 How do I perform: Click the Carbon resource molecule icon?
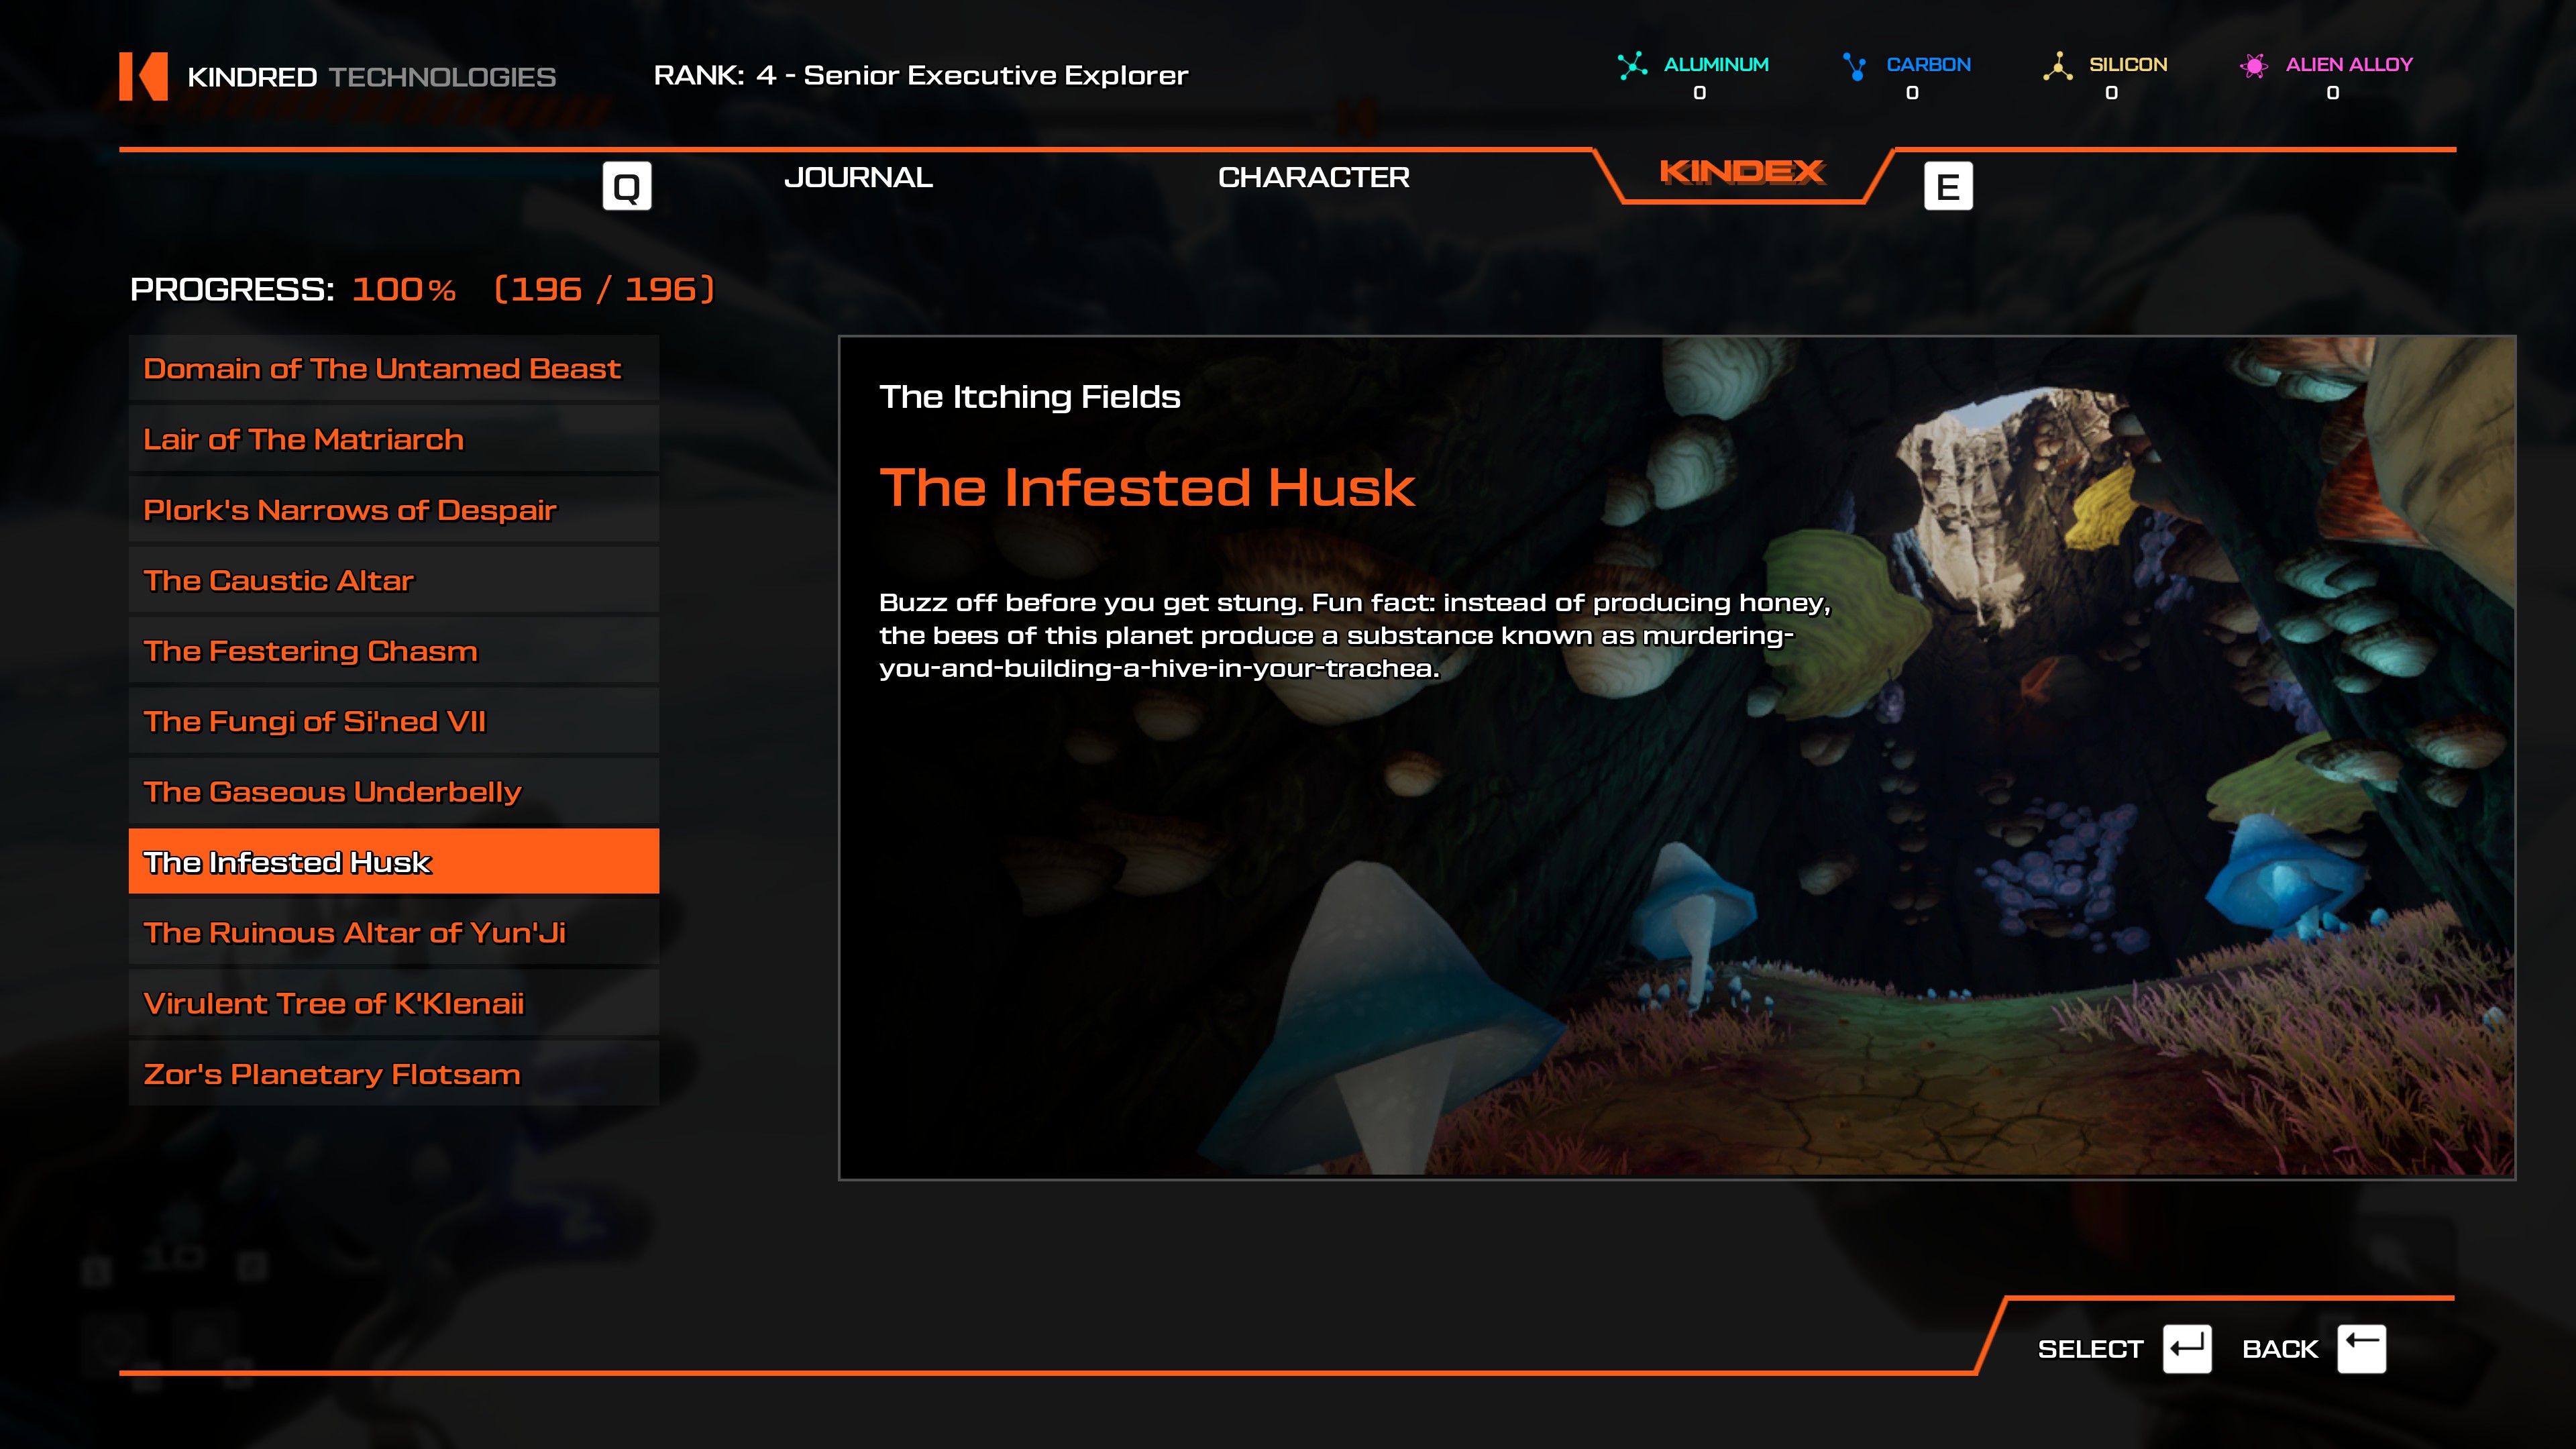[x=1855, y=66]
